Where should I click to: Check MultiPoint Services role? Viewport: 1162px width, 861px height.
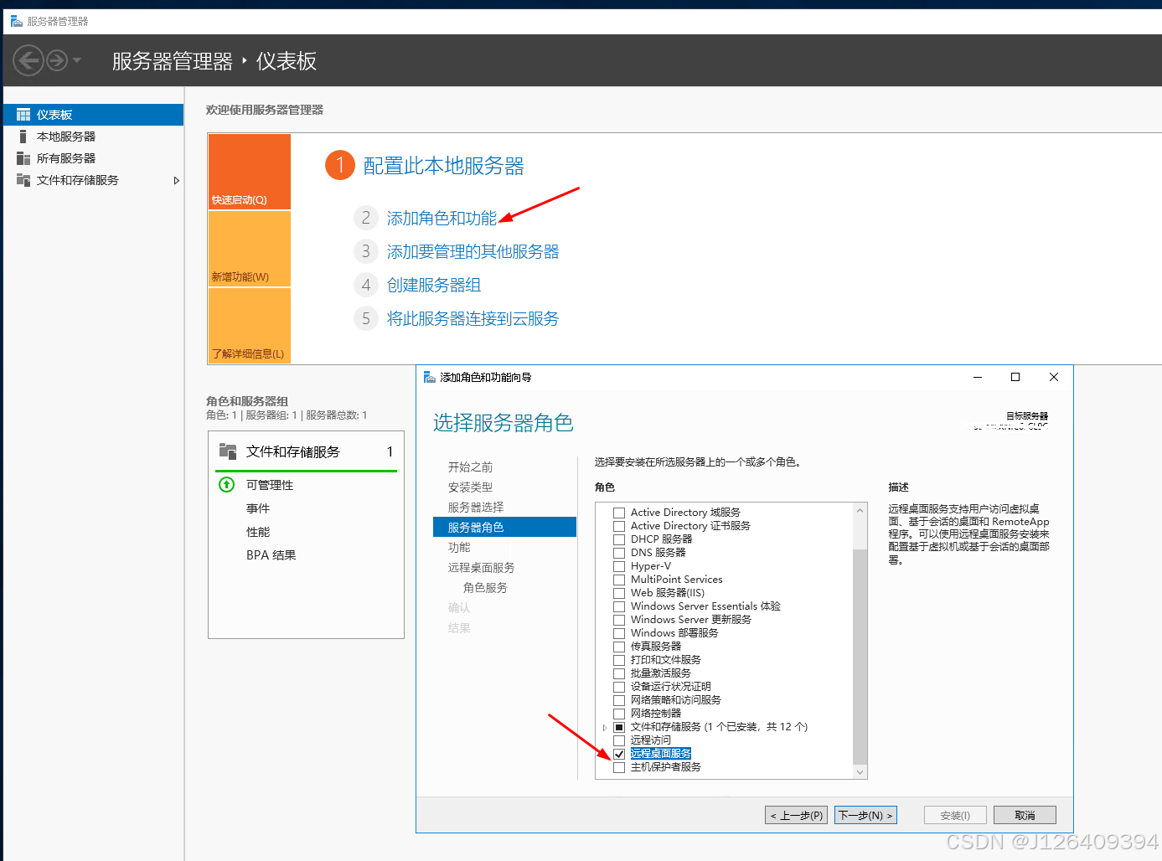click(x=619, y=580)
